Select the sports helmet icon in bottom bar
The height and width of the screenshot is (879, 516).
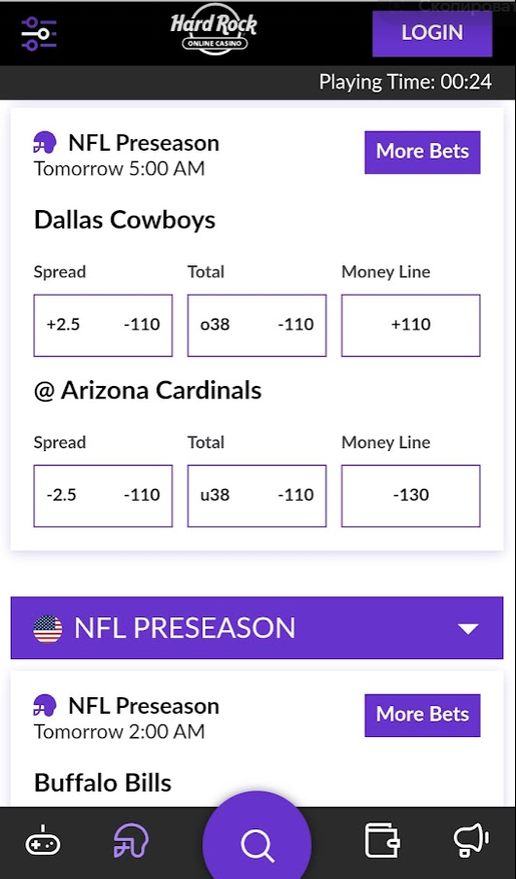[130, 840]
